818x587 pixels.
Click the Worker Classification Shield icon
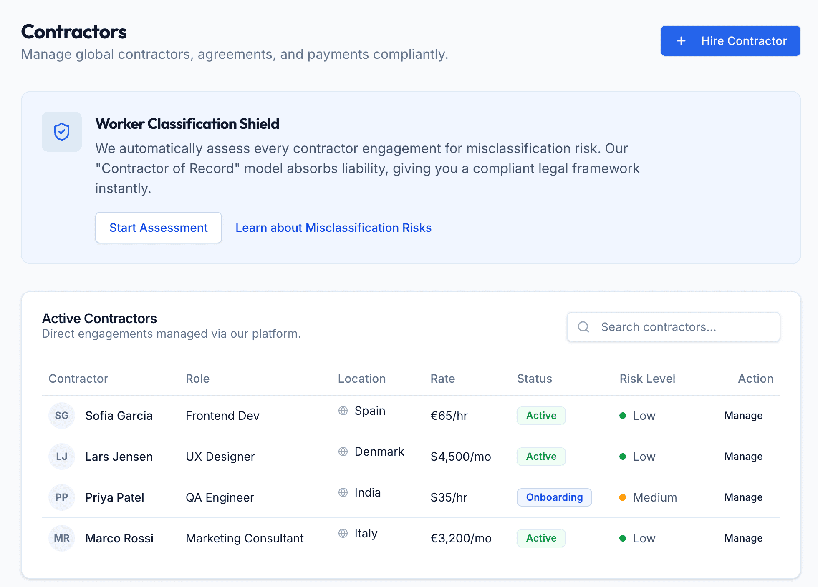(61, 131)
